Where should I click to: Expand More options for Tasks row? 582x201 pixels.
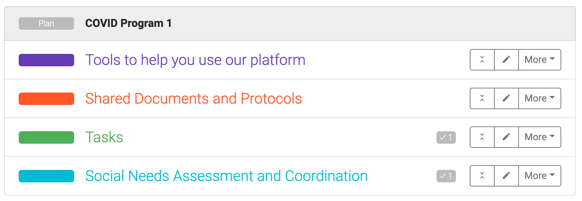tap(539, 137)
